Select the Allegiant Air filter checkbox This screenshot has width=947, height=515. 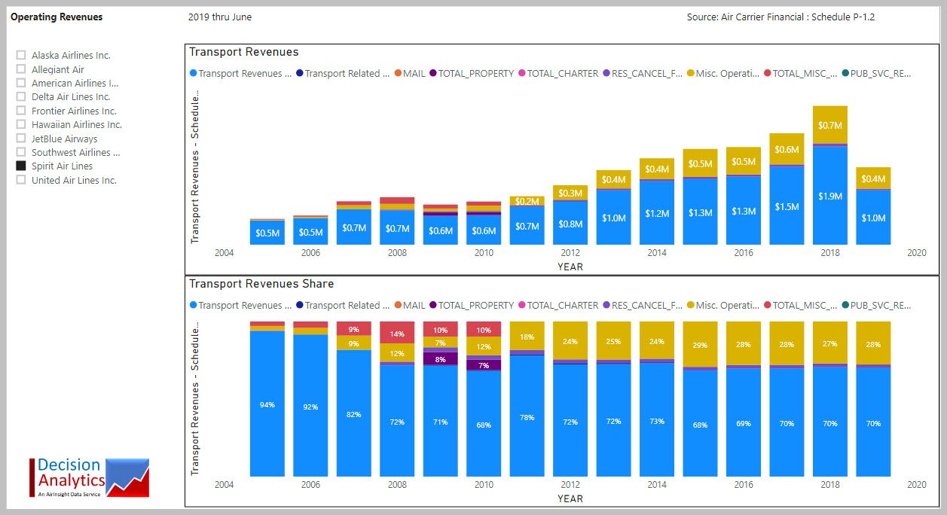pos(21,69)
